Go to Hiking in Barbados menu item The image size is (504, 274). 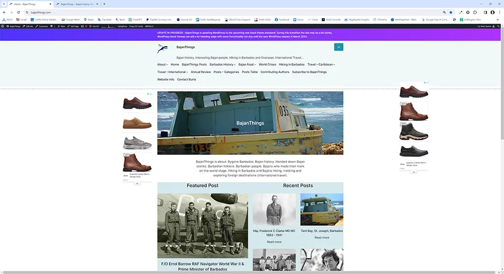(x=291, y=64)
